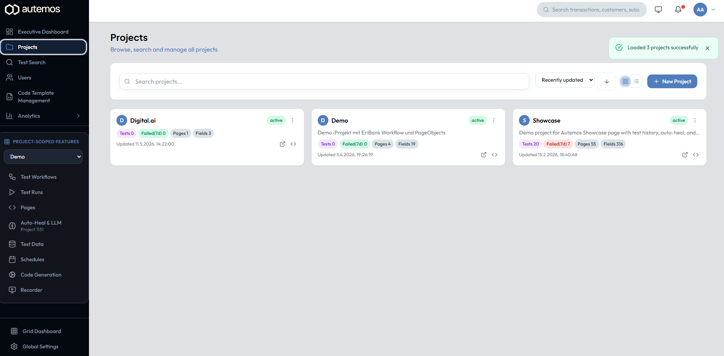This screenshot has width=724, height=356.
Task: Click the Demo card D avatar icon
Action: [x=323, y=120]
